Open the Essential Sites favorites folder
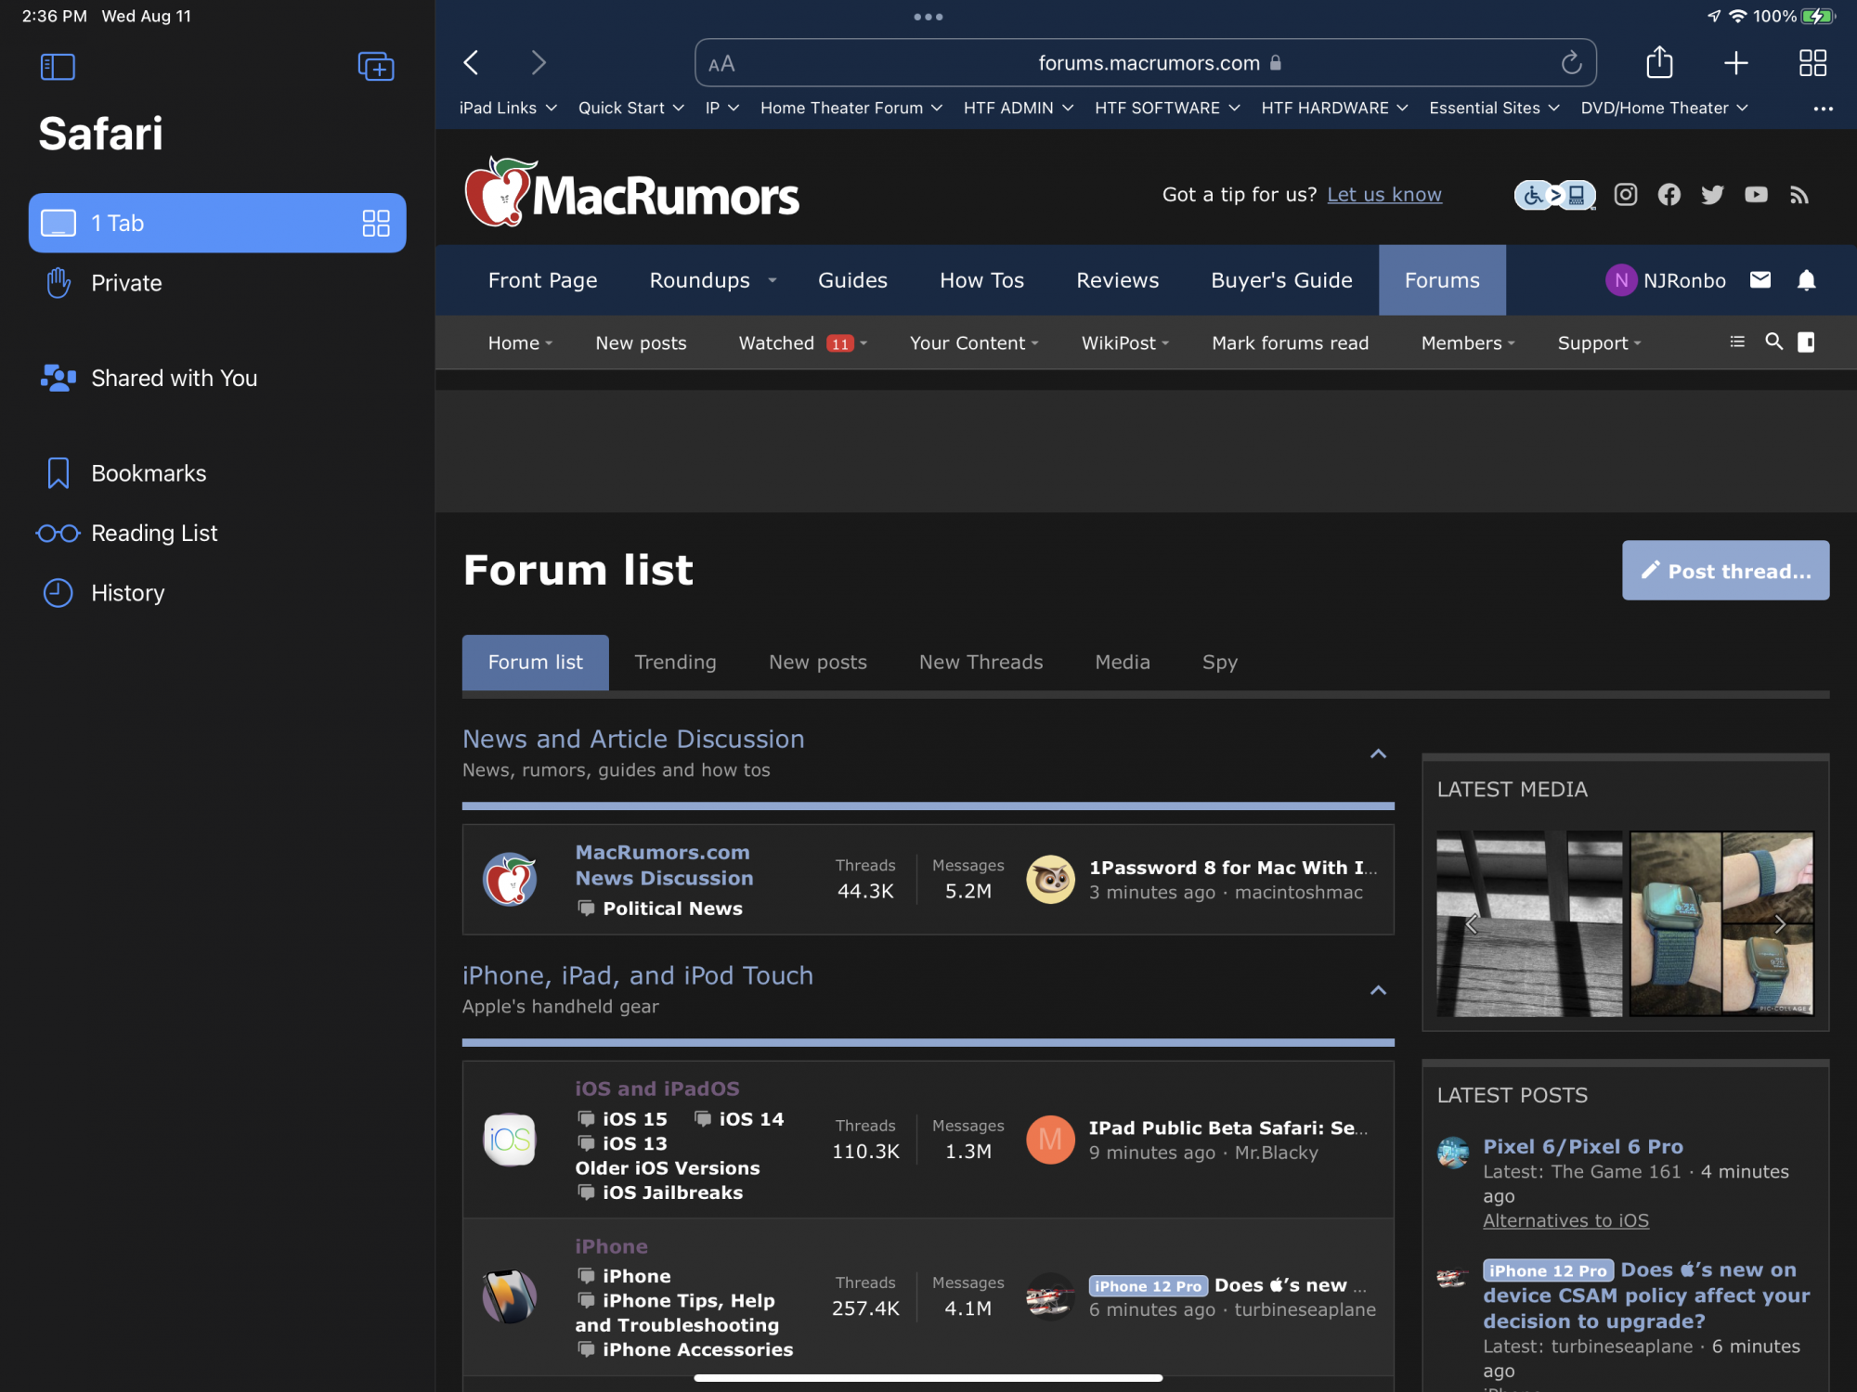The height and width of the screenshot is (1392, 1857). [x=1494, y=109]
